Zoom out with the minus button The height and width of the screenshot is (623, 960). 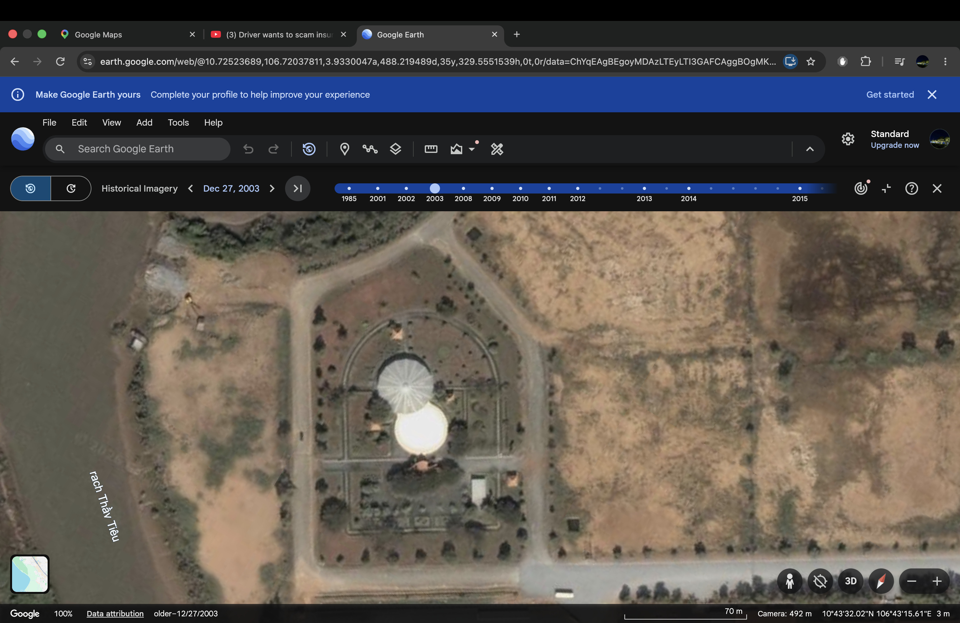tap(912, 581)
